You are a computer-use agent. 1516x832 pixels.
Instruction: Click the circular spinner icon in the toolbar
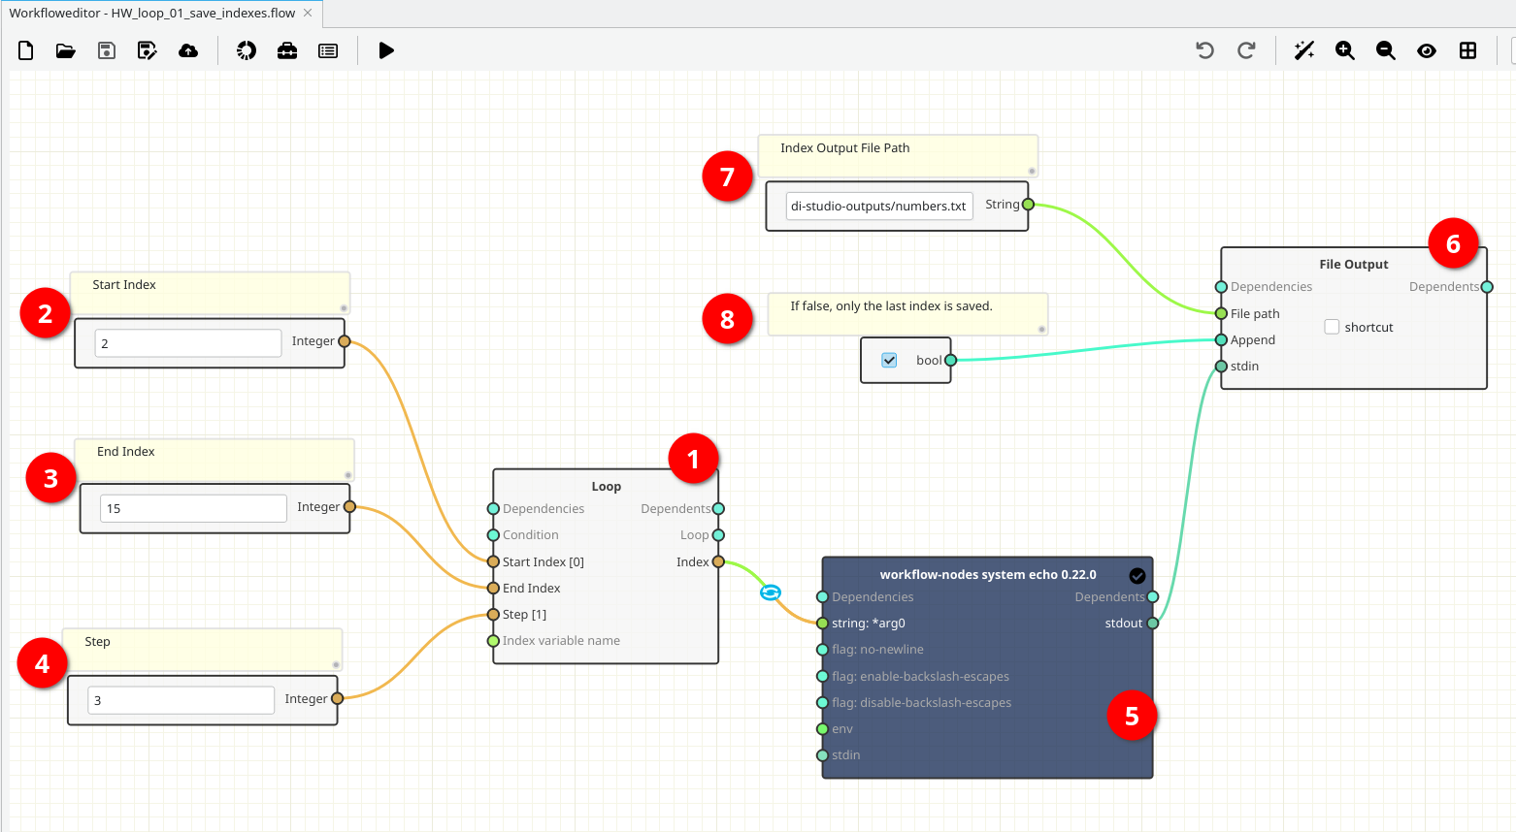[247, 50]
